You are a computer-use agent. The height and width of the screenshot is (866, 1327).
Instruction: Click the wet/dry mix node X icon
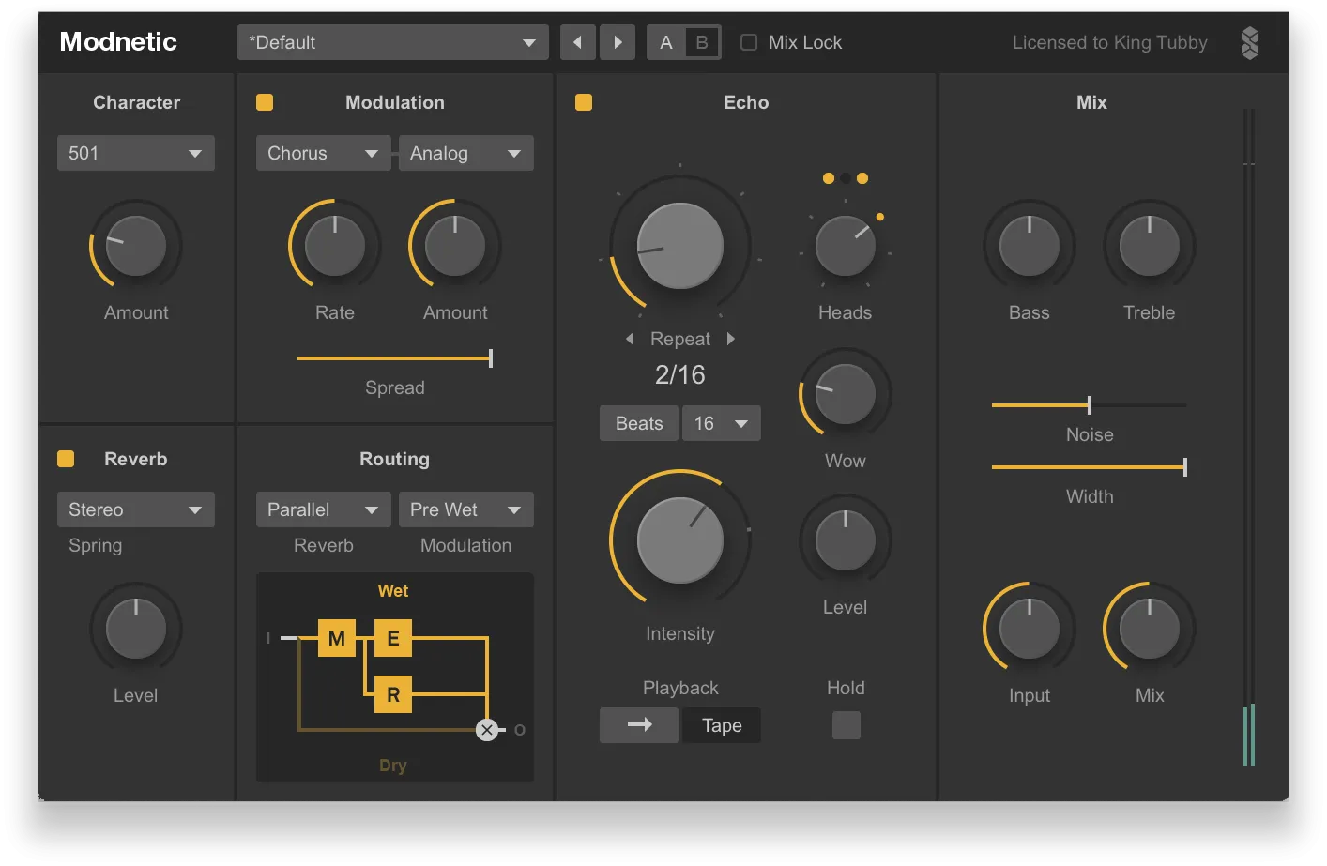pyautogui.click(x=486, y=730)
